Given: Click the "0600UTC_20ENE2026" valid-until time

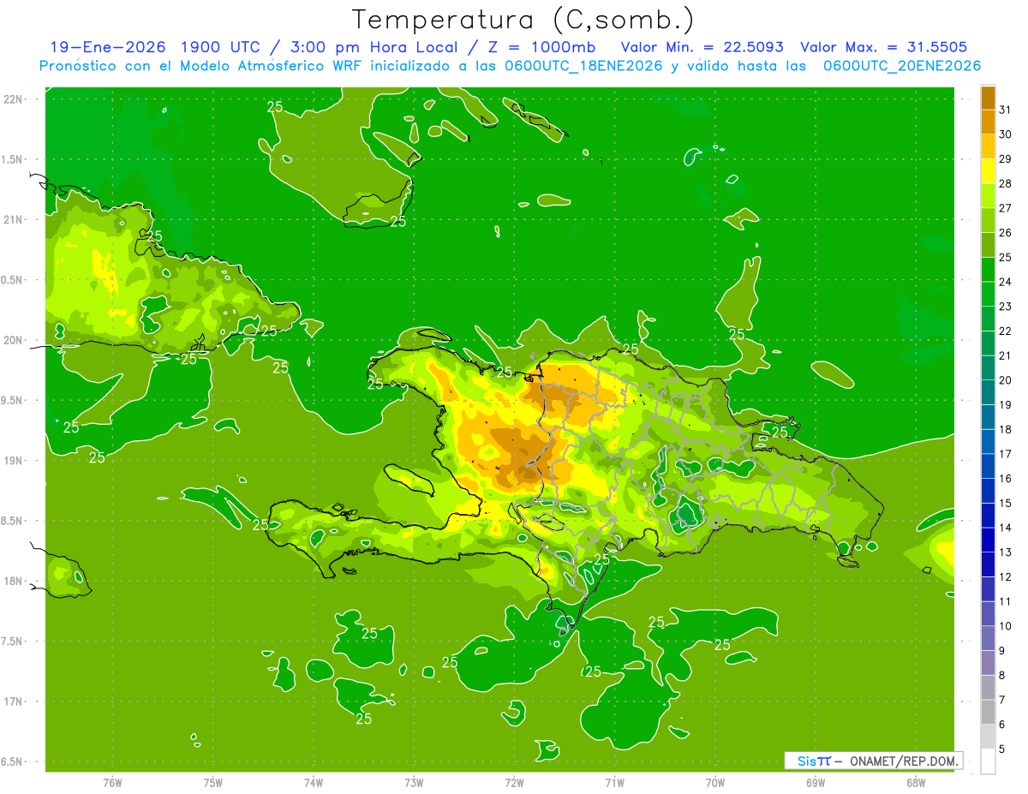Looking at the screenshot, I should click(x=901, y=66).
